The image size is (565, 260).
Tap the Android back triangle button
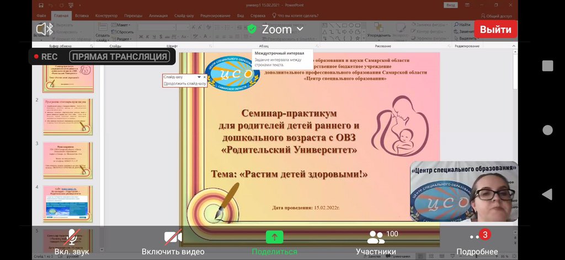(547, 194)
